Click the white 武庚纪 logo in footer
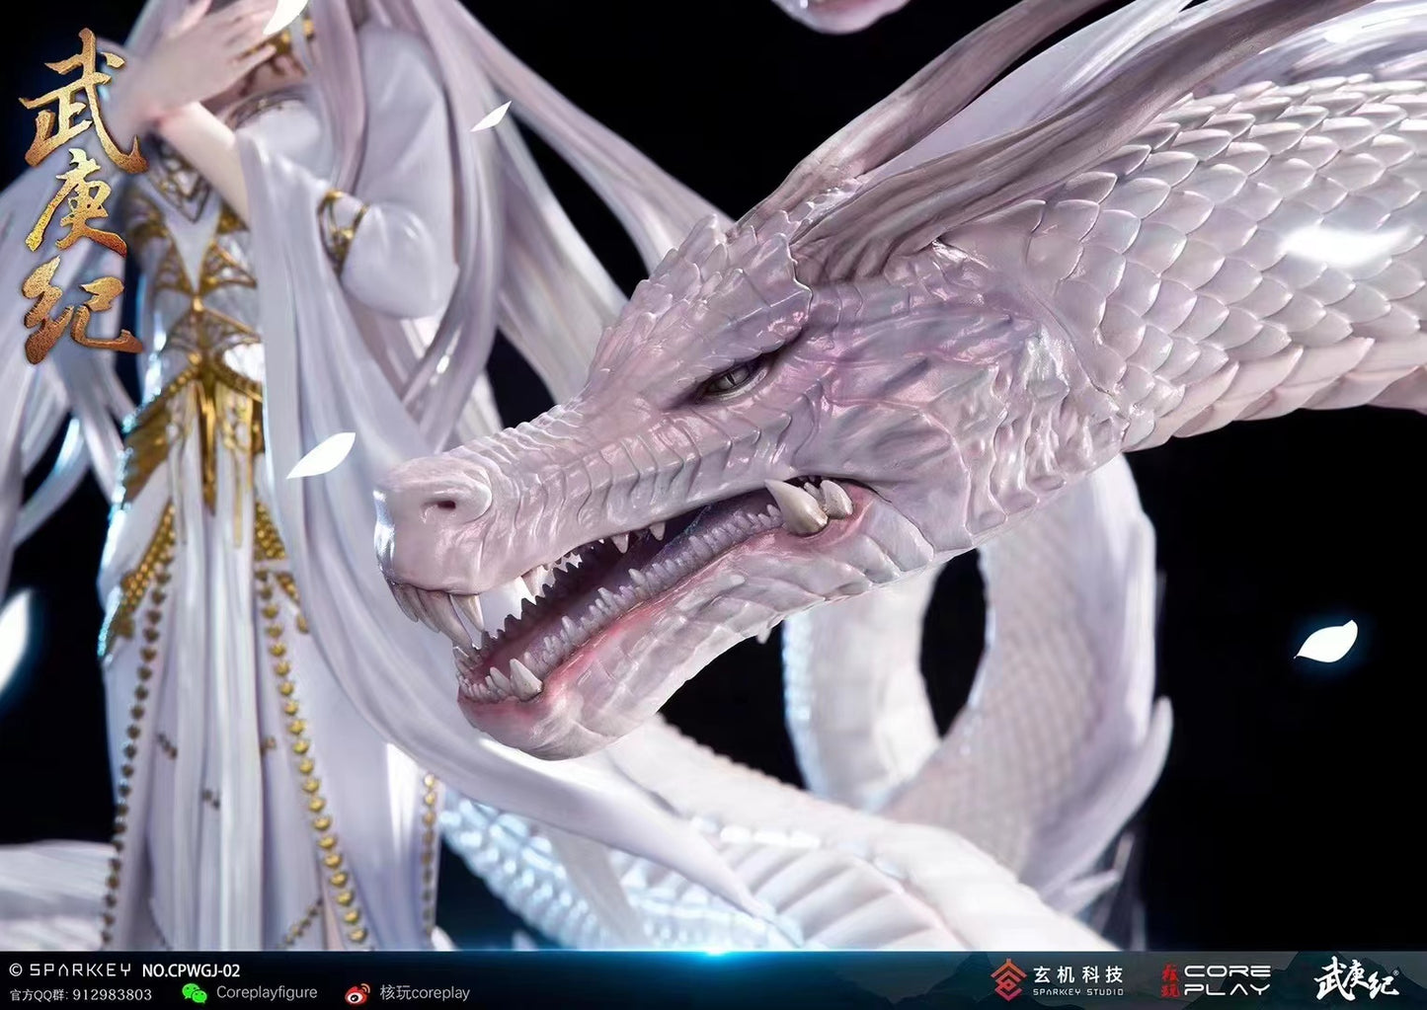1427x1010 pixels. [x=1357, y=977]
